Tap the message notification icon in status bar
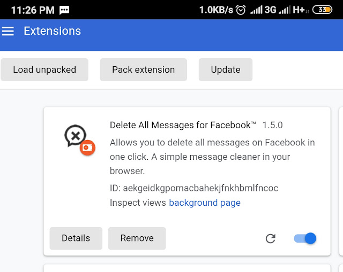This screenshot has width=343, height=272. (x=64, y=10)
